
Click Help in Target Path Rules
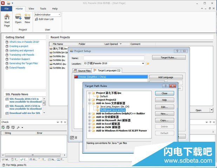[165, 100]
